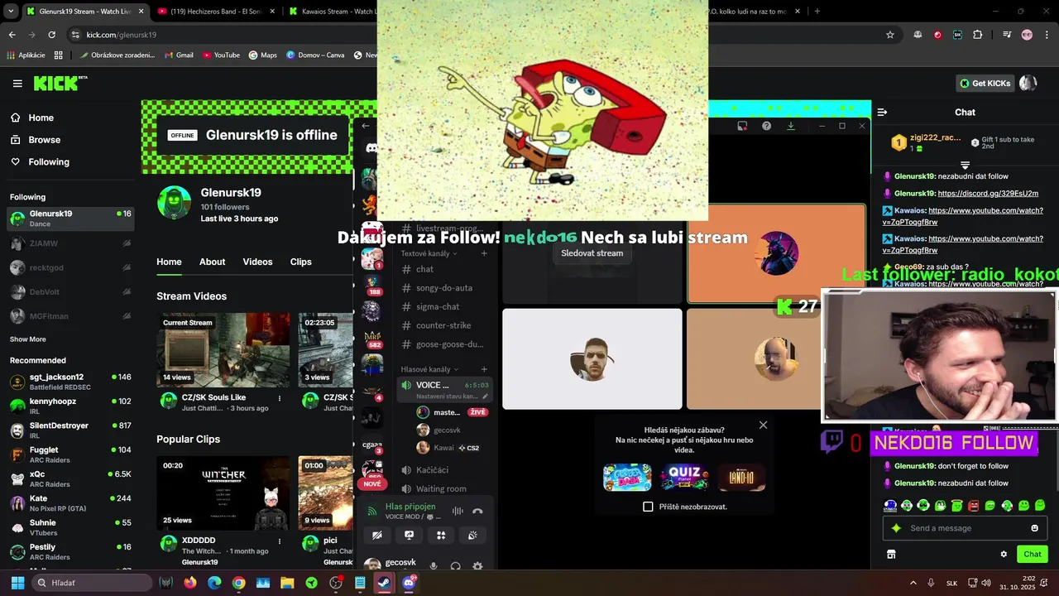Image resolution: width=1059 pixels, height=596 pixels.
Task: Open the discord.gg/329EsU2m chat link
Action: (x=988, y=194)
